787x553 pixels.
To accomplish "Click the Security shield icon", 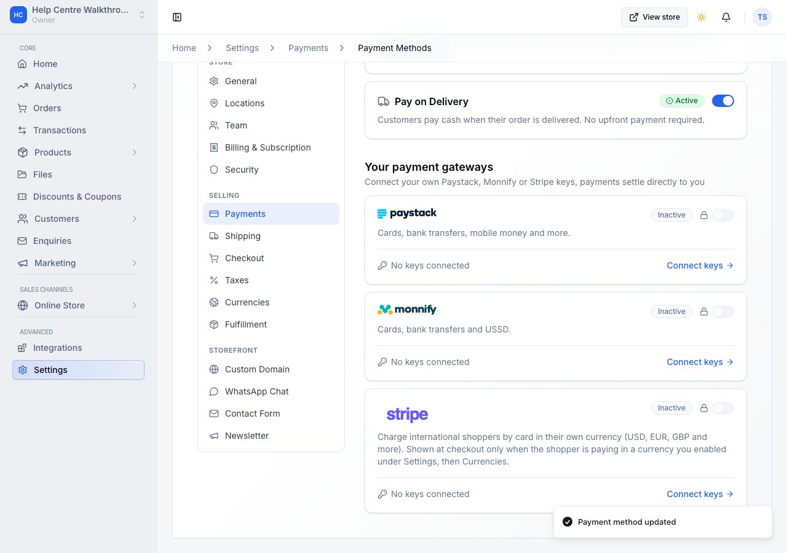I will coord(214,170).
